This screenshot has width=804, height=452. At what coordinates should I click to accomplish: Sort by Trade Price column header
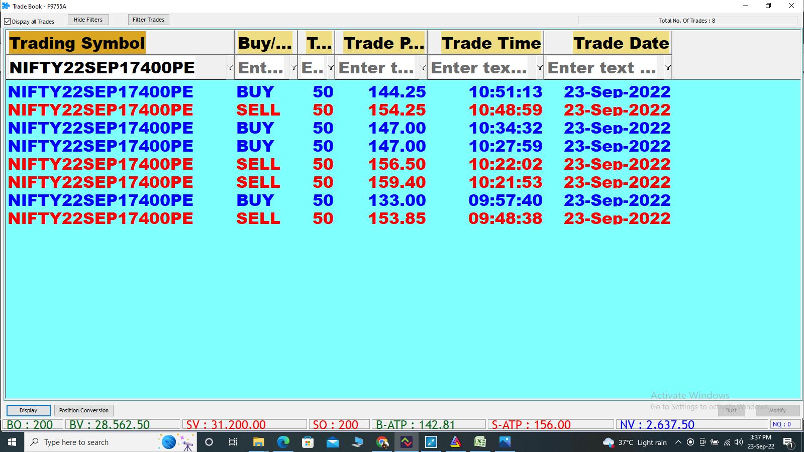[381, 43]
